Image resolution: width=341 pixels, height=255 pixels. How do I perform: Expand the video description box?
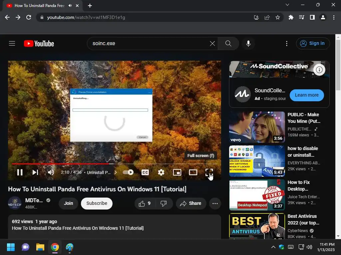(115, 226)
